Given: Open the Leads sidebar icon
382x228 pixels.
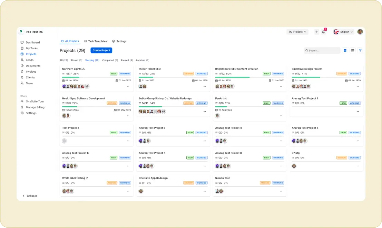Looking at the screenshot, I should click(22, 60).
